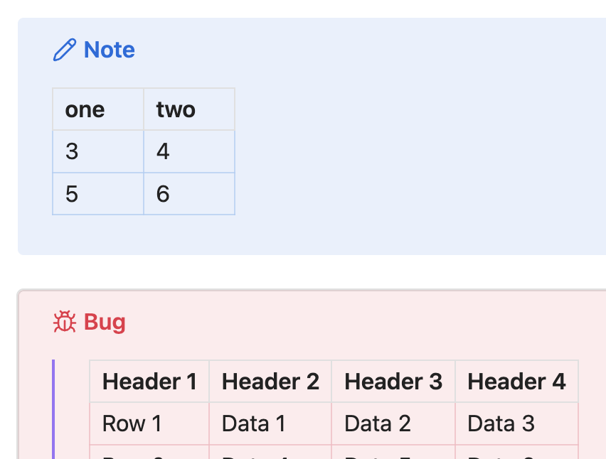Viewport: 606px width, 459px height.
Task: Click the "Row 1" cell
Action: [x=149, y=424]
